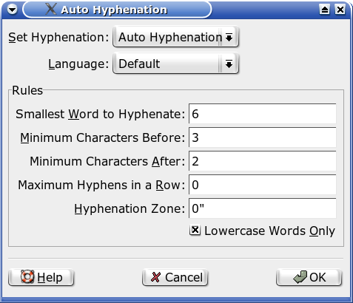353x303 pixels.
Task: Click the green arrow OK icon
Action: click(x=300, y=276)
